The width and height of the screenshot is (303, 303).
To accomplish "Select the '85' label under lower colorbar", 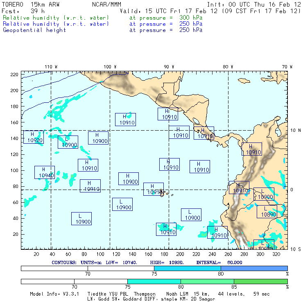I will point(234,287).
